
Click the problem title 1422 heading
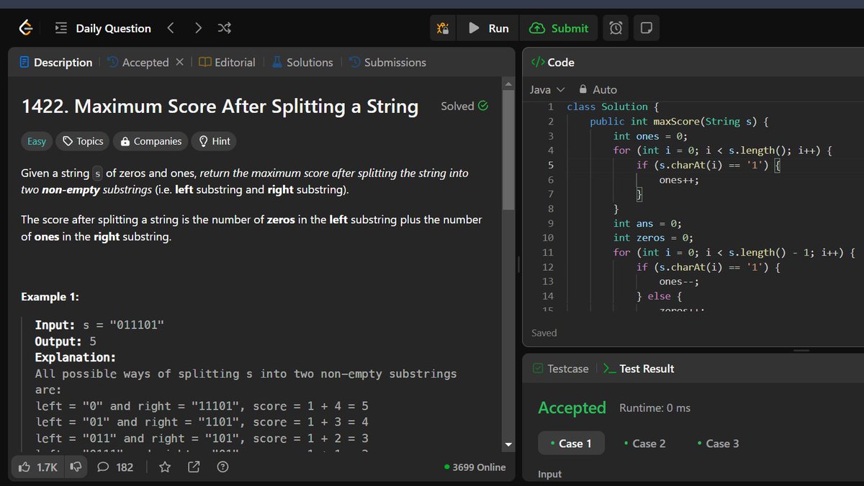[220, 107]
